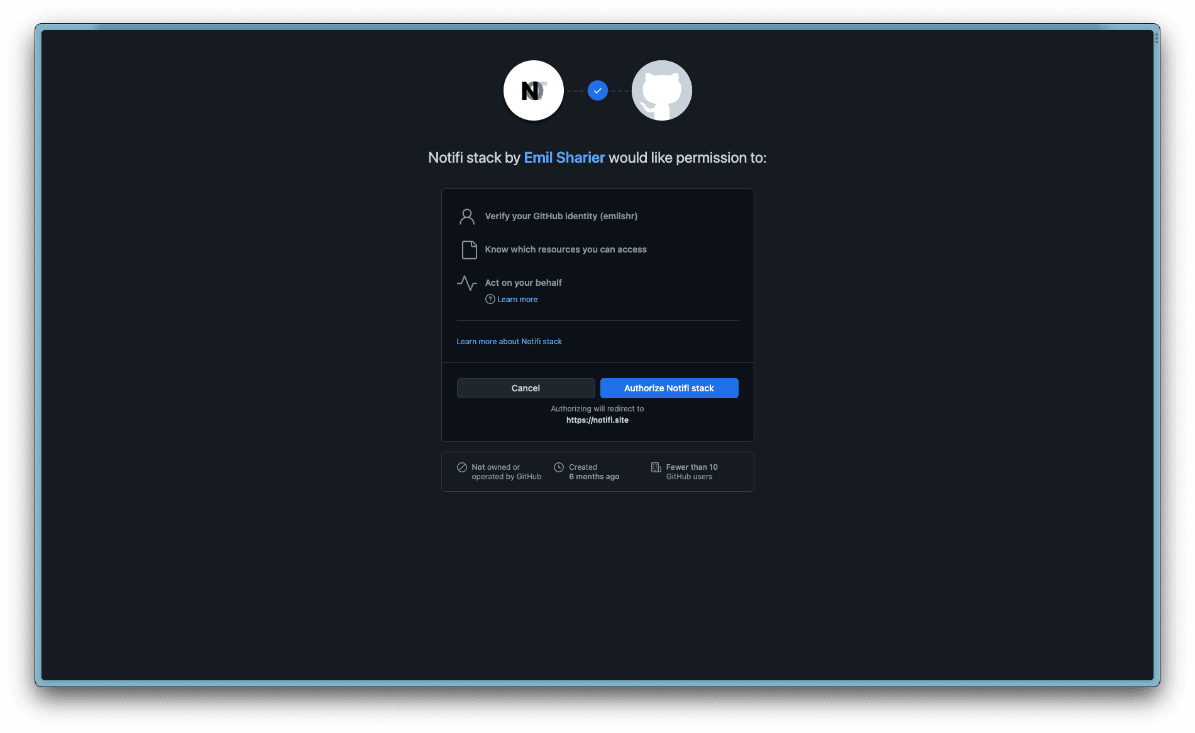Click Fewer than 10 GitHub users text
The height and width of the screenshot is (733, 1195).
(691, 472)
